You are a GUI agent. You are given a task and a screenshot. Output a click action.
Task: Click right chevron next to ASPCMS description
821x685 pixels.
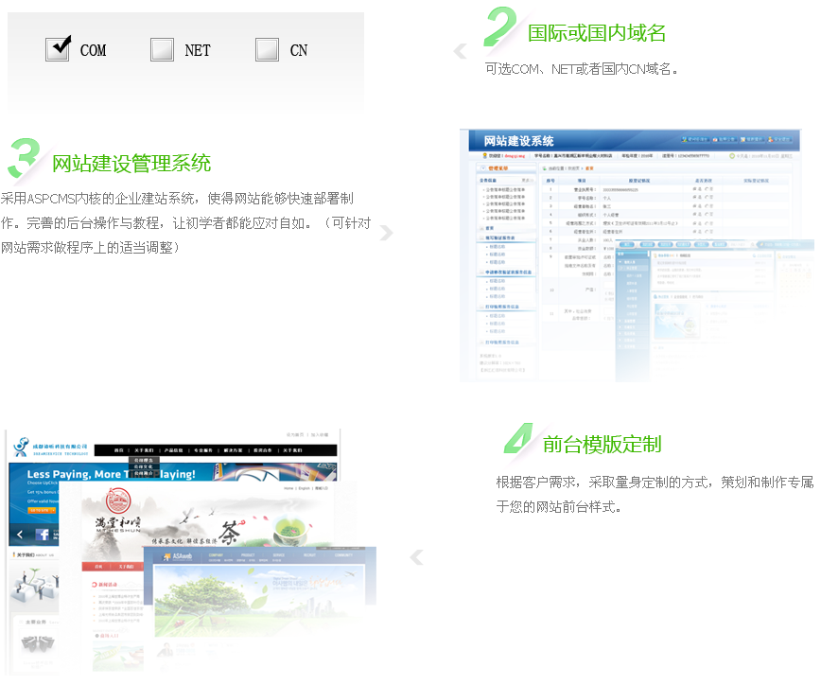click(386, 234)
